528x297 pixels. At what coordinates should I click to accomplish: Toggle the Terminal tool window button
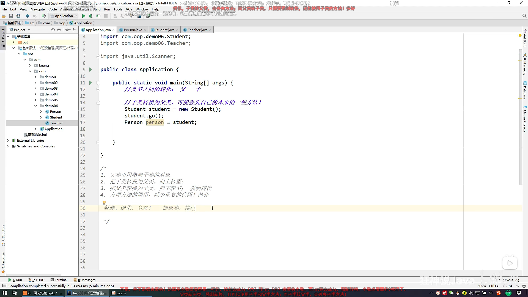click(59, 280)
